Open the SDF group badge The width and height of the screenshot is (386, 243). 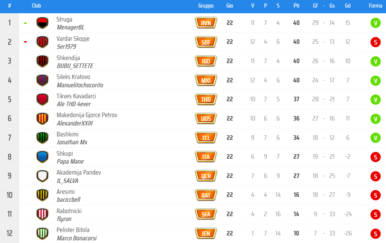(206, 42)
